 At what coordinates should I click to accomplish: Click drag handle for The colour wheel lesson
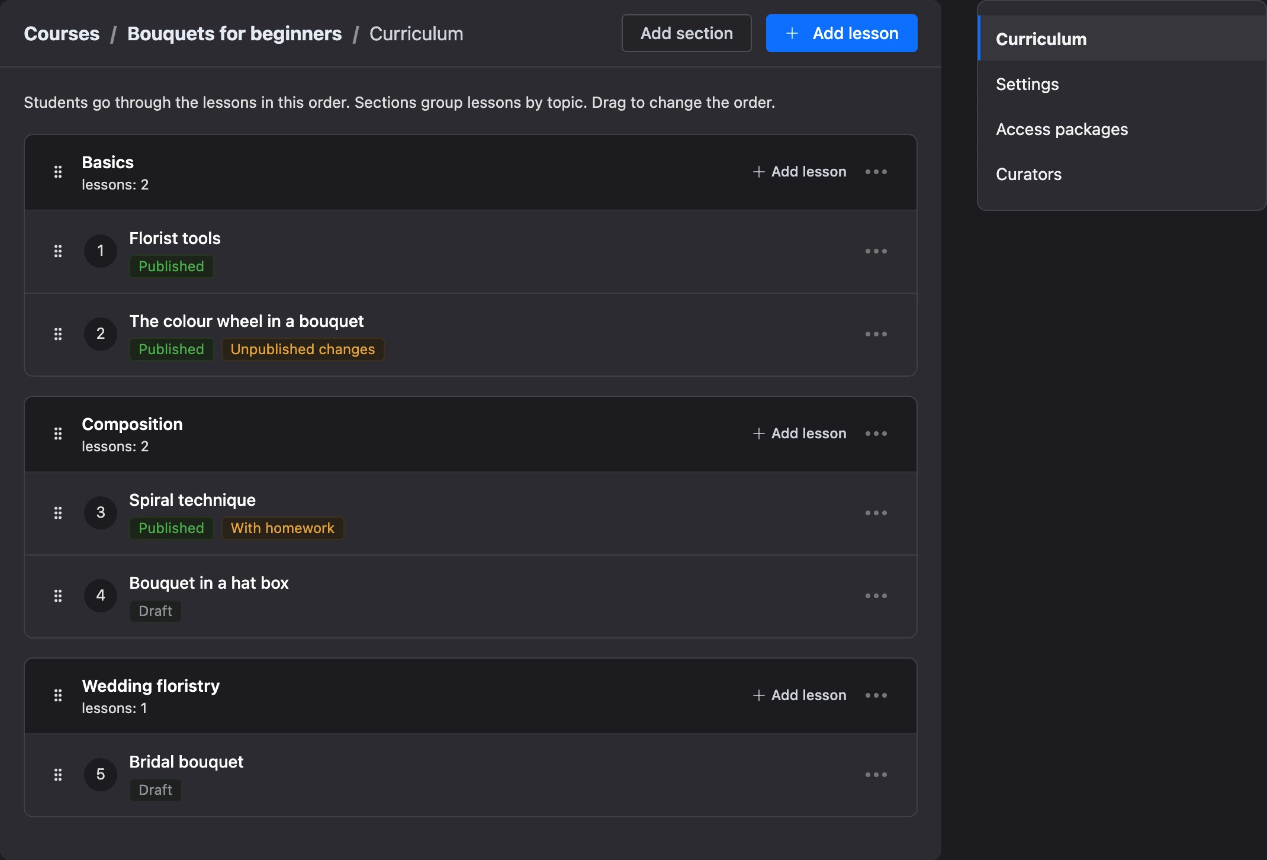pyautogui.click(x=58, y=334)
